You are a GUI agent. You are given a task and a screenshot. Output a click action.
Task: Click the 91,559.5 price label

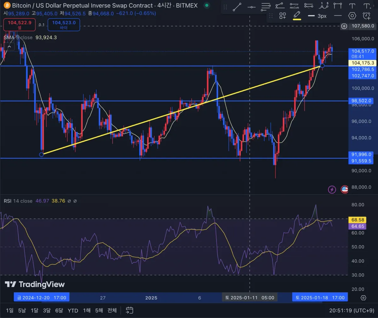361,161
